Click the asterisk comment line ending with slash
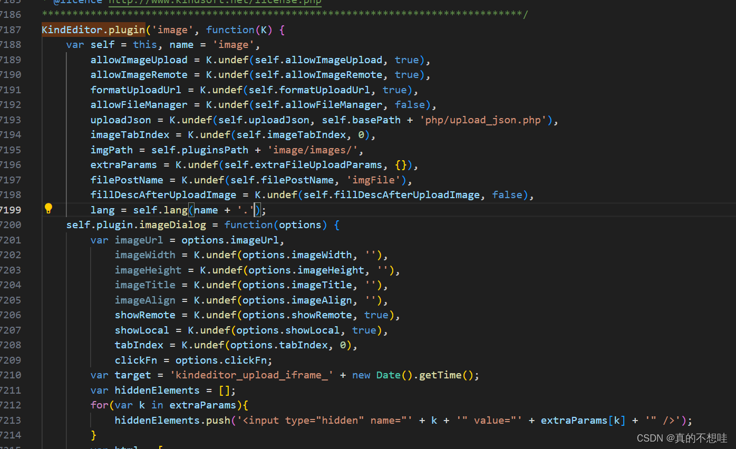 pyautogui.click(x=285, y=13)
